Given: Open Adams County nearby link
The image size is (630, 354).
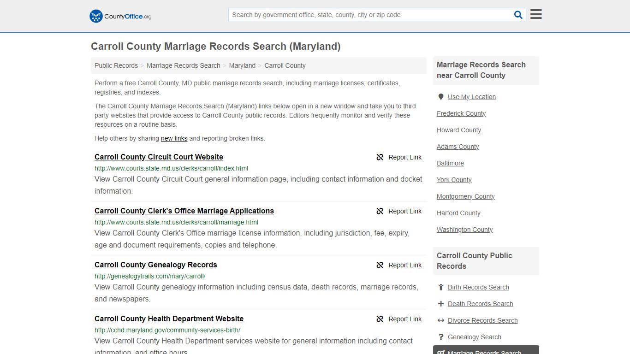Looking at the screenshot, I should 458,147.
